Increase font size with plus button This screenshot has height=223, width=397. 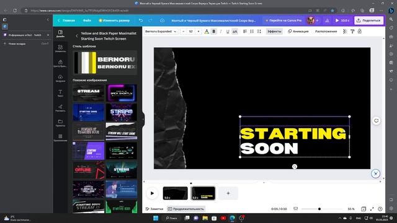point(198,32)
